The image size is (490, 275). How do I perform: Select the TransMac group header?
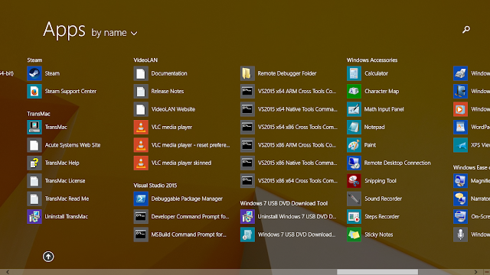coord(38,114)
